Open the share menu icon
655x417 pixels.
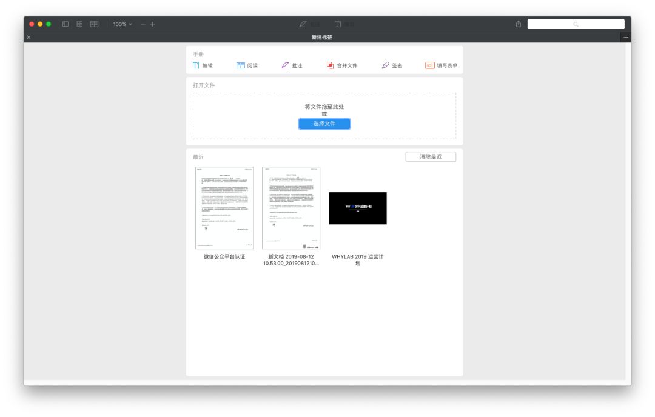(x=519, y=24)
